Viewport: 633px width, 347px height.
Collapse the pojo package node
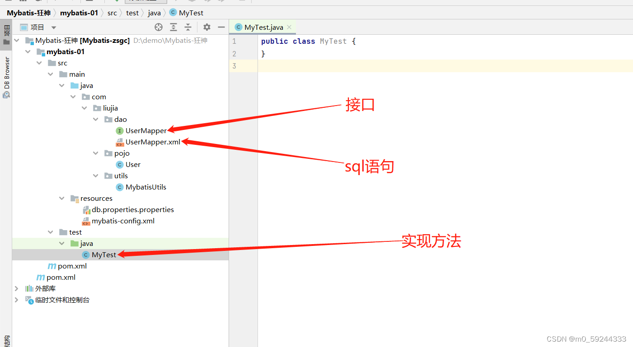(96, 153)
